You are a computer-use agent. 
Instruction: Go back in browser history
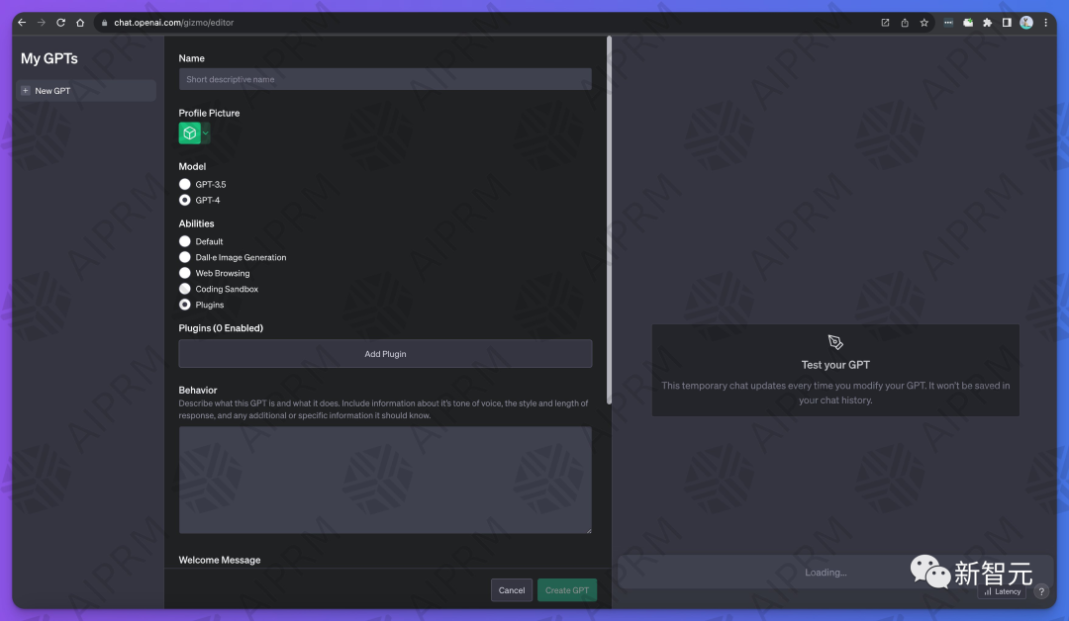22,23
